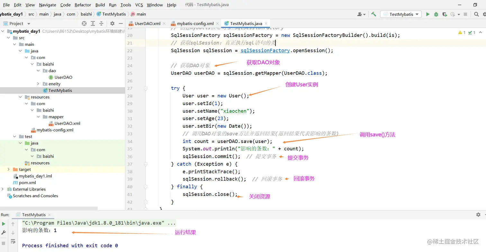Close the TestMybatis.java editor tab
This screenshot has height=252, width=486.
pos(266,23)
